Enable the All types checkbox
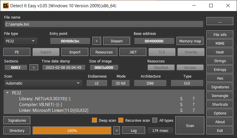 click(155, 120)
